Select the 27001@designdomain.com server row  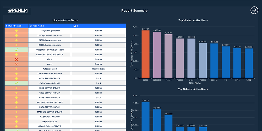pos(65,35)
